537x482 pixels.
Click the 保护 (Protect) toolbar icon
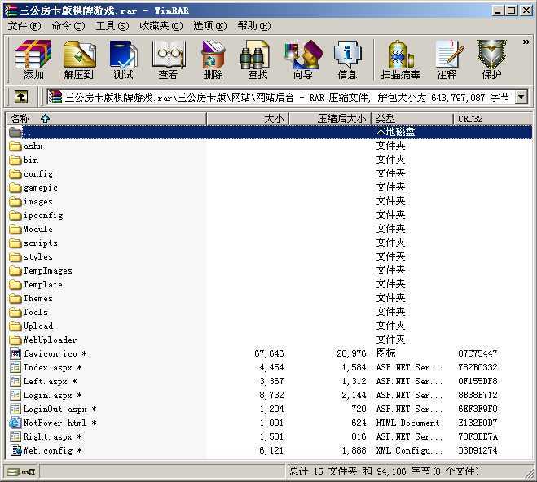(x=491, y=59)
